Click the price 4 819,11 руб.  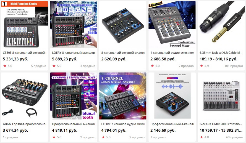pyautogui.click(x=65, y=130)
